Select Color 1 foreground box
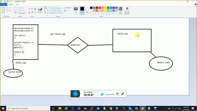The height and width of the screenshot is (111, 197). pos(82,10)
